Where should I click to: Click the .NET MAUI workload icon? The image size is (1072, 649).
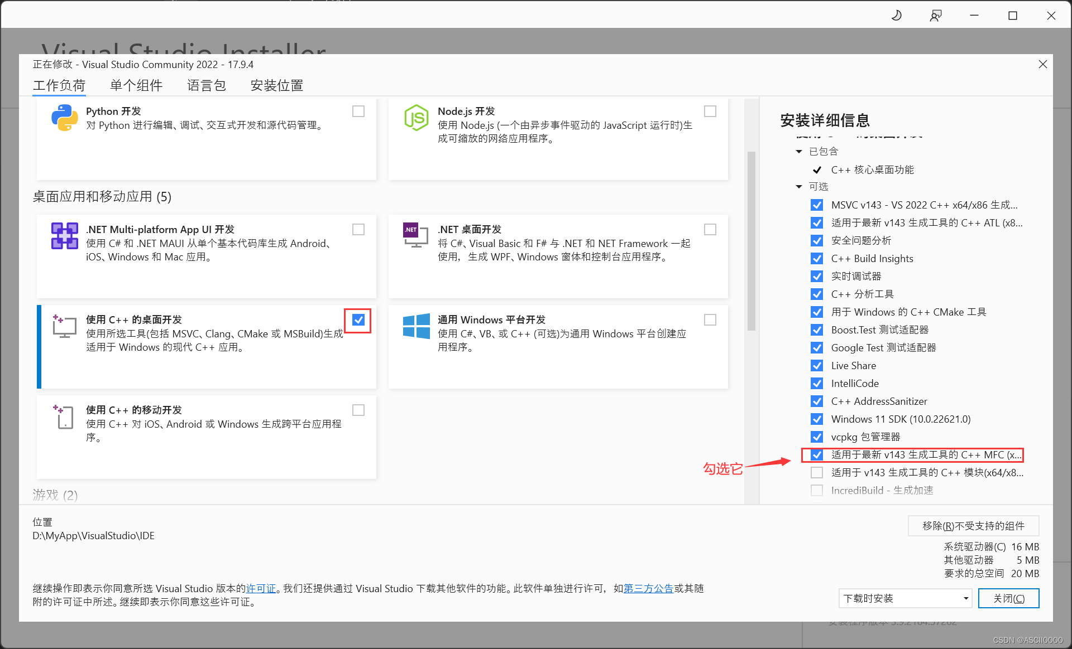pos(65,236)
